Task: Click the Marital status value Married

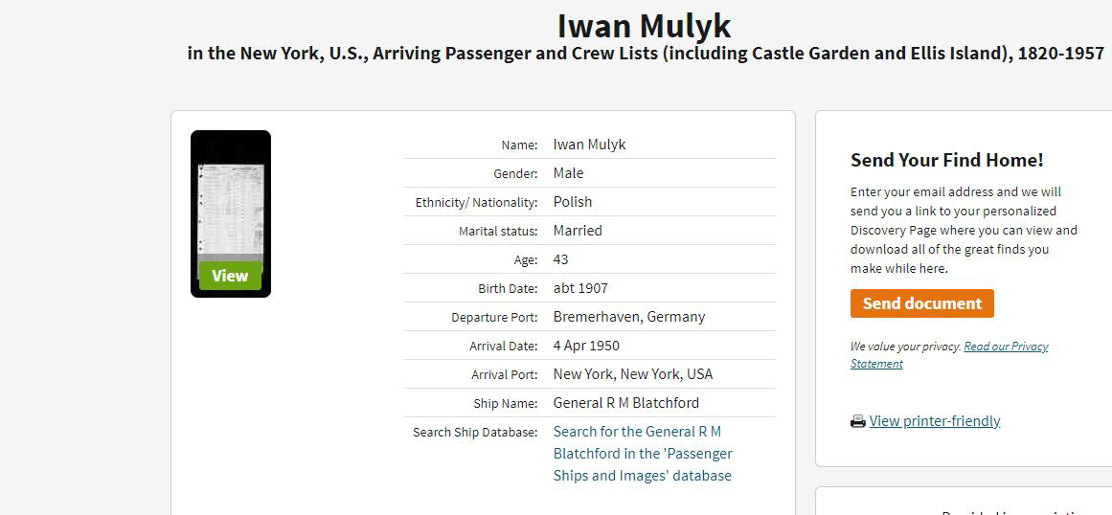Action: click(x=578, y=231)
